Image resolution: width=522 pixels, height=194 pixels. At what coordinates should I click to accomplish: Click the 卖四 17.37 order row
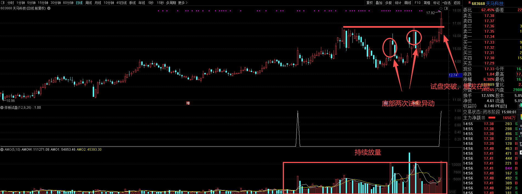click(x=492, y=21)
